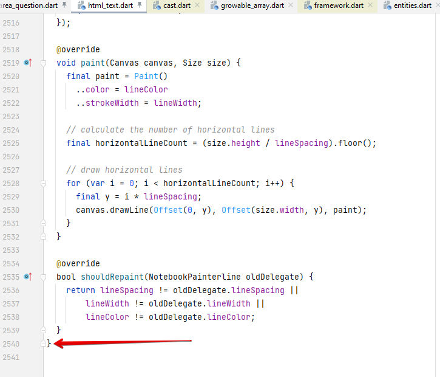This screenshot has width=440, height=377.
Task: Click the for keyword on line 2528
Action: pyautogui.click(x=73, y=183)
